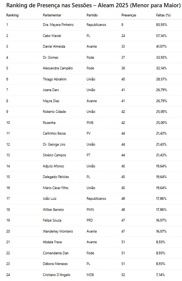Click the Thiago Abrahim name cell
The width and height of the screenshot is (182, 281).
click(x=54, y=79)
